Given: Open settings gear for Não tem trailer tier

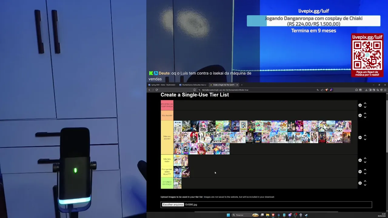Looking at the screenshot, I should [360, 160].
